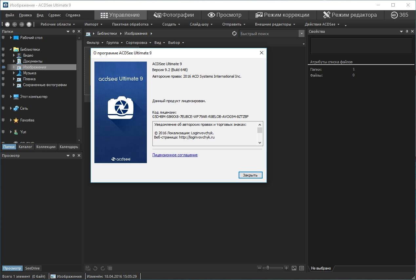This screenshot has height=280, width=416.
Task: Toggle Easy-Select marker for Этот компьютер
Action: tap(4, 97)
